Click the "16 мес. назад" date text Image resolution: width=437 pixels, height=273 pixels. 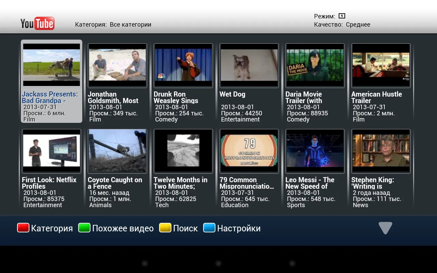(109, 193)
